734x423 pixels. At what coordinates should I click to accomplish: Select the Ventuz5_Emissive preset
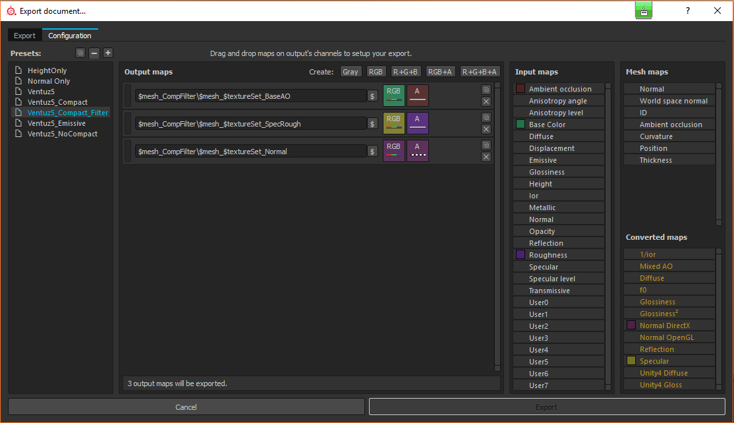tap(57, 123)
